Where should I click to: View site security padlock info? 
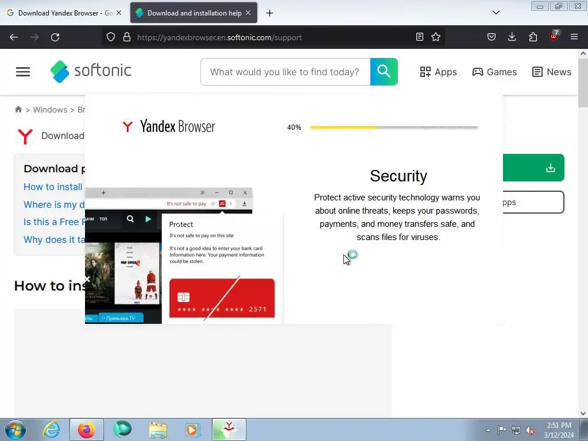127,37
